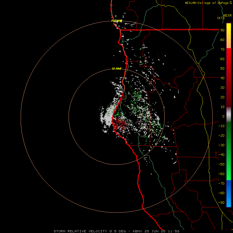This screenshot has height=233, width=233.
Task: Click the -50 value on the velocity scale
Action: [221, 164]
